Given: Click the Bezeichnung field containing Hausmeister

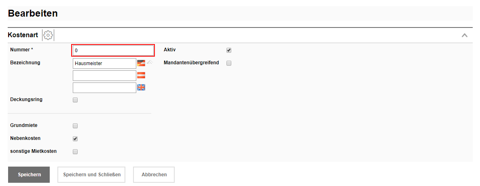Looking at the screenshot, I should (x=104, y=63).
